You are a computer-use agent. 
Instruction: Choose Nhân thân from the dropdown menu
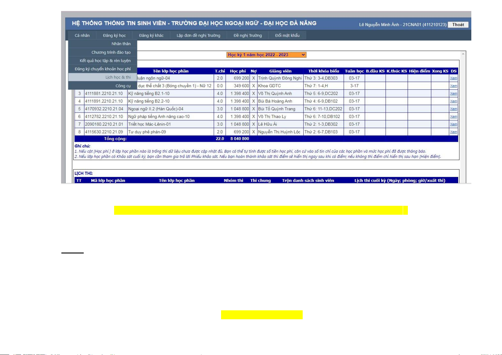point(121,44)
